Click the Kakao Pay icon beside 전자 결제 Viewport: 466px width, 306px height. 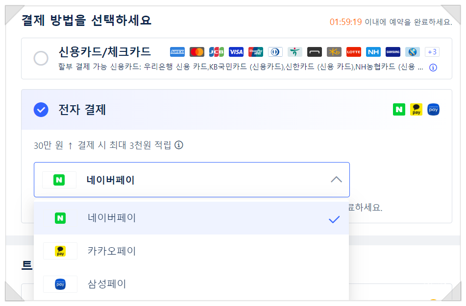(417, 109)
